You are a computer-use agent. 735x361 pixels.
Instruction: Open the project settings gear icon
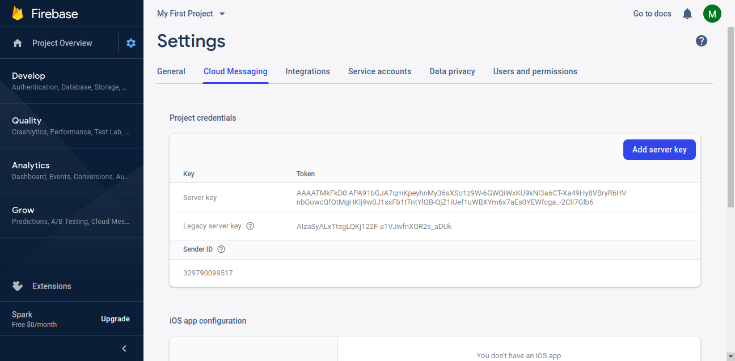click(x=131, y=43)
